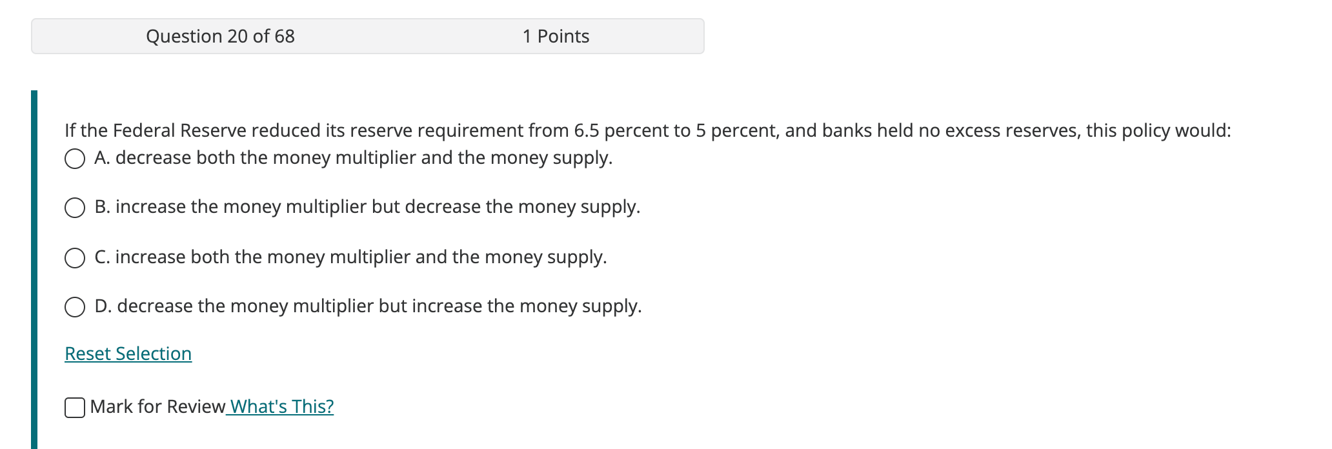Select radio button for answer B
Image resolution: width=1332 pixels, height=449 pixels.
click(76, 208)
